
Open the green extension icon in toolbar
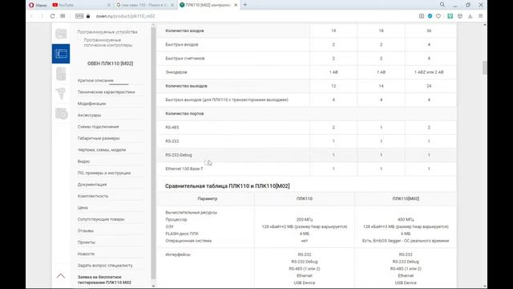pyautogui.click(x=450, y=16)
